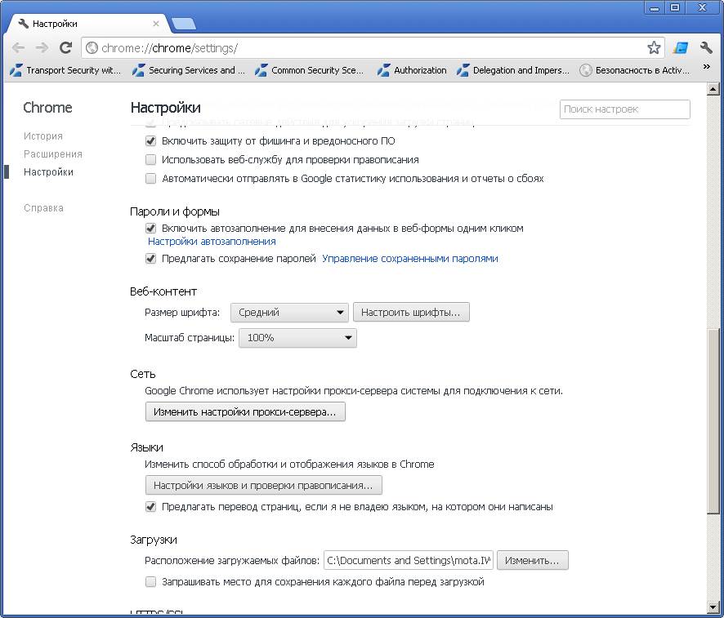This screenshot has height=618, width=724.
Task: Click the forward navigation arrow
Action: (42, 47)
